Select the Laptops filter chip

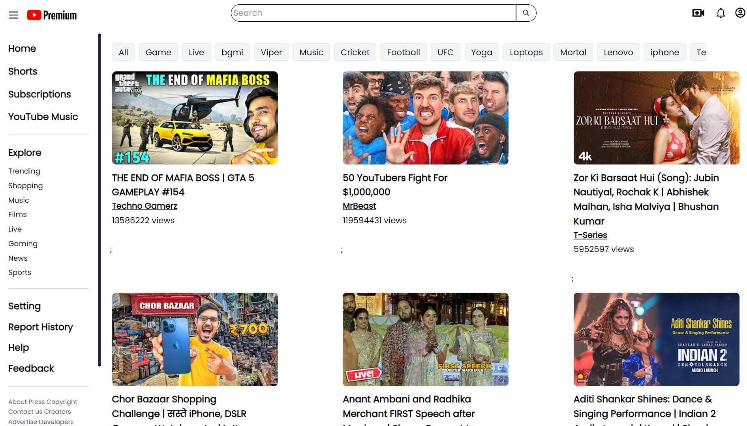[526, 52]
